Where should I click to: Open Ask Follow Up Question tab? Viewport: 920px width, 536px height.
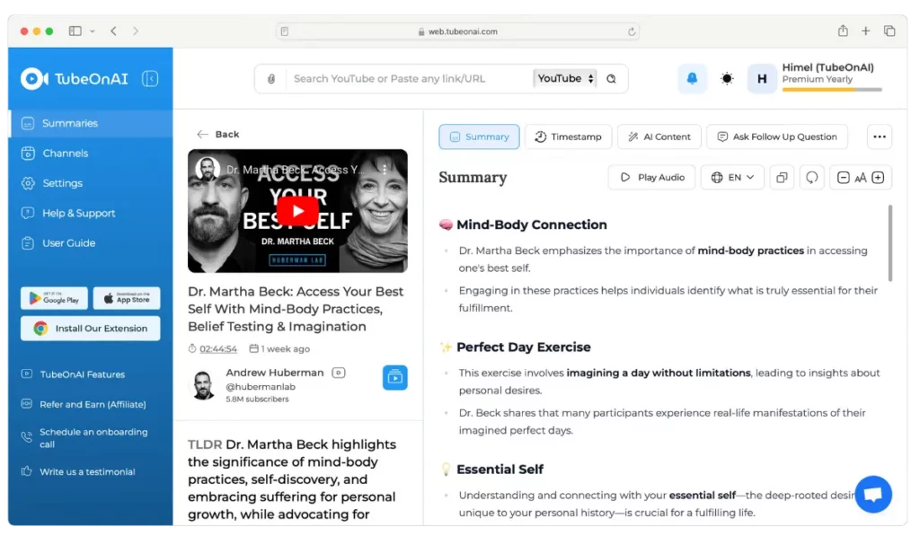[x=777, y=136]
